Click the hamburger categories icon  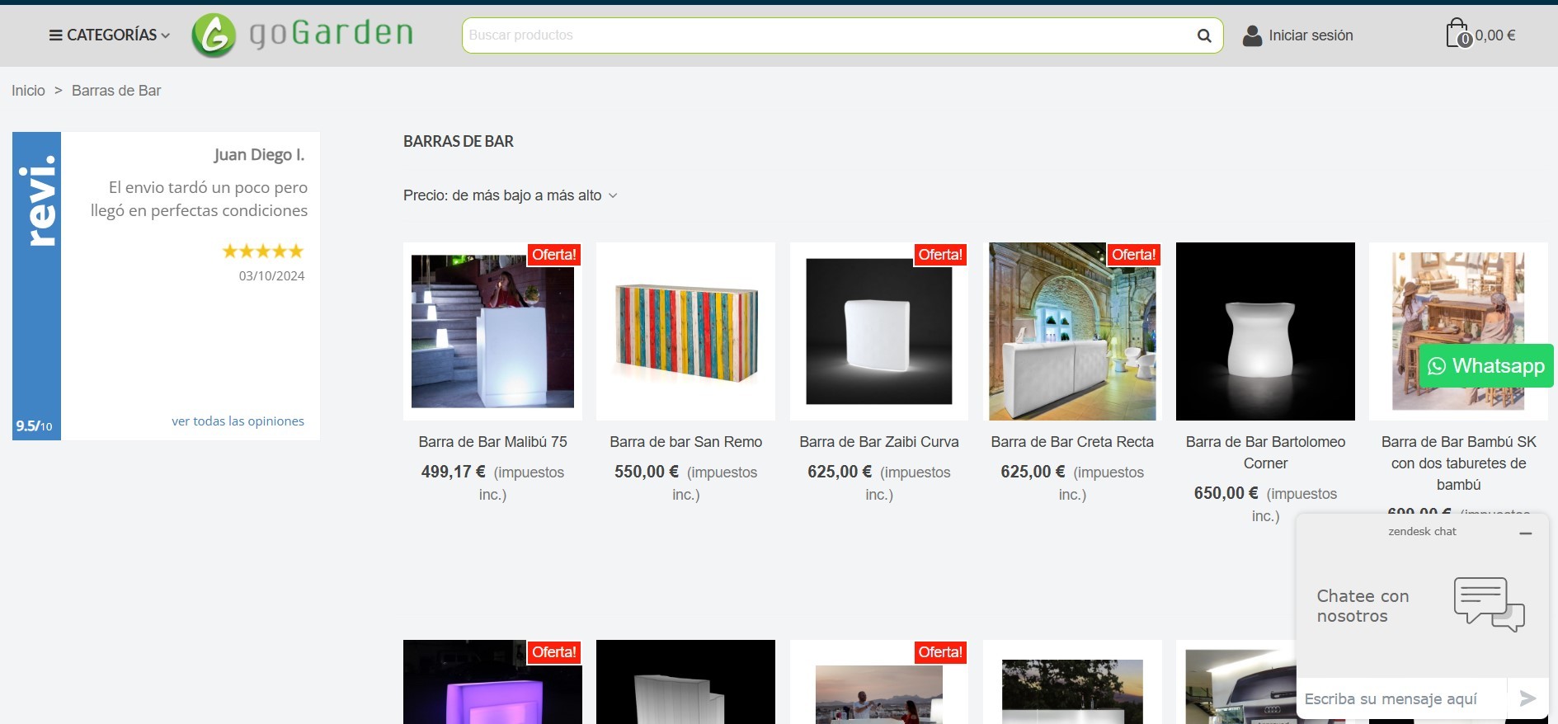pos(55,35)
